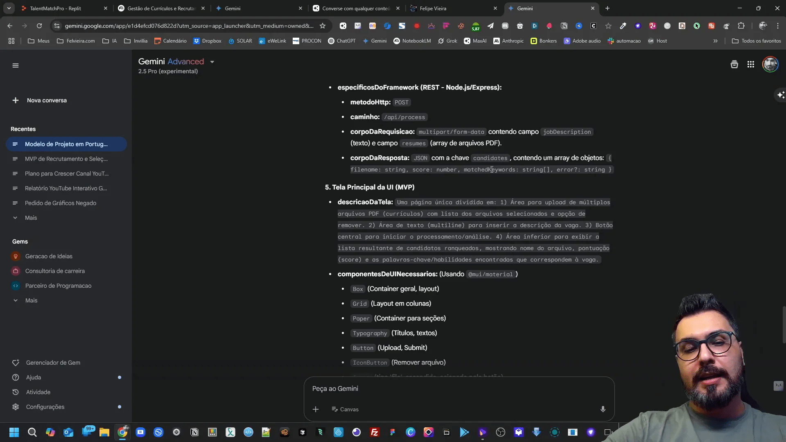786x442 pixels.
Task: Reload the current page
Action: (x=39, y=26)
